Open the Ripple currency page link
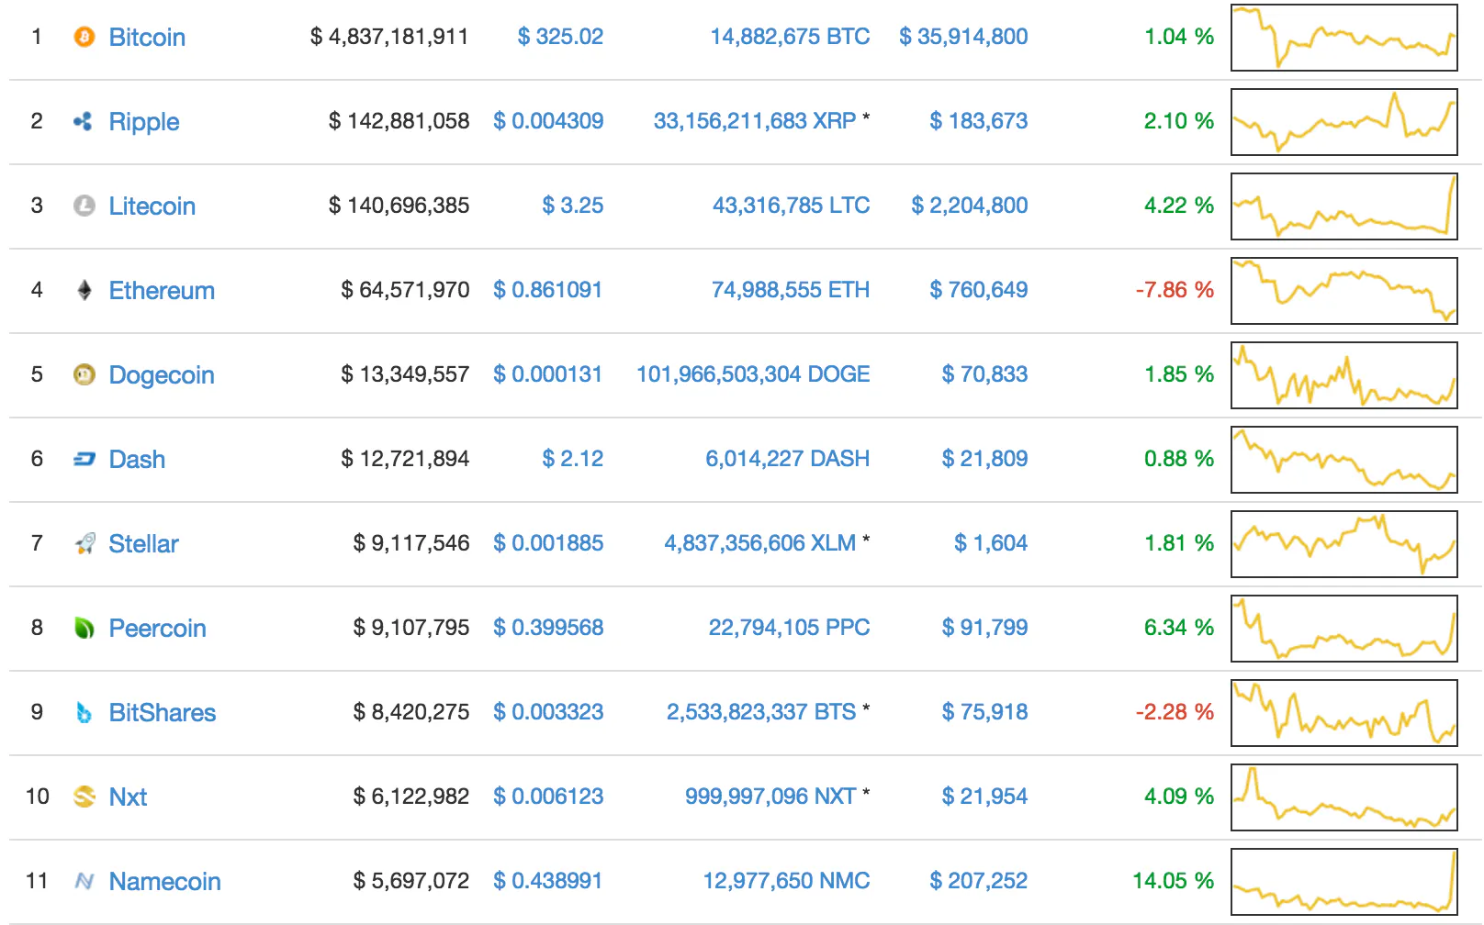1484x925 pixels. pyautogui.click(x=144, y=122)
